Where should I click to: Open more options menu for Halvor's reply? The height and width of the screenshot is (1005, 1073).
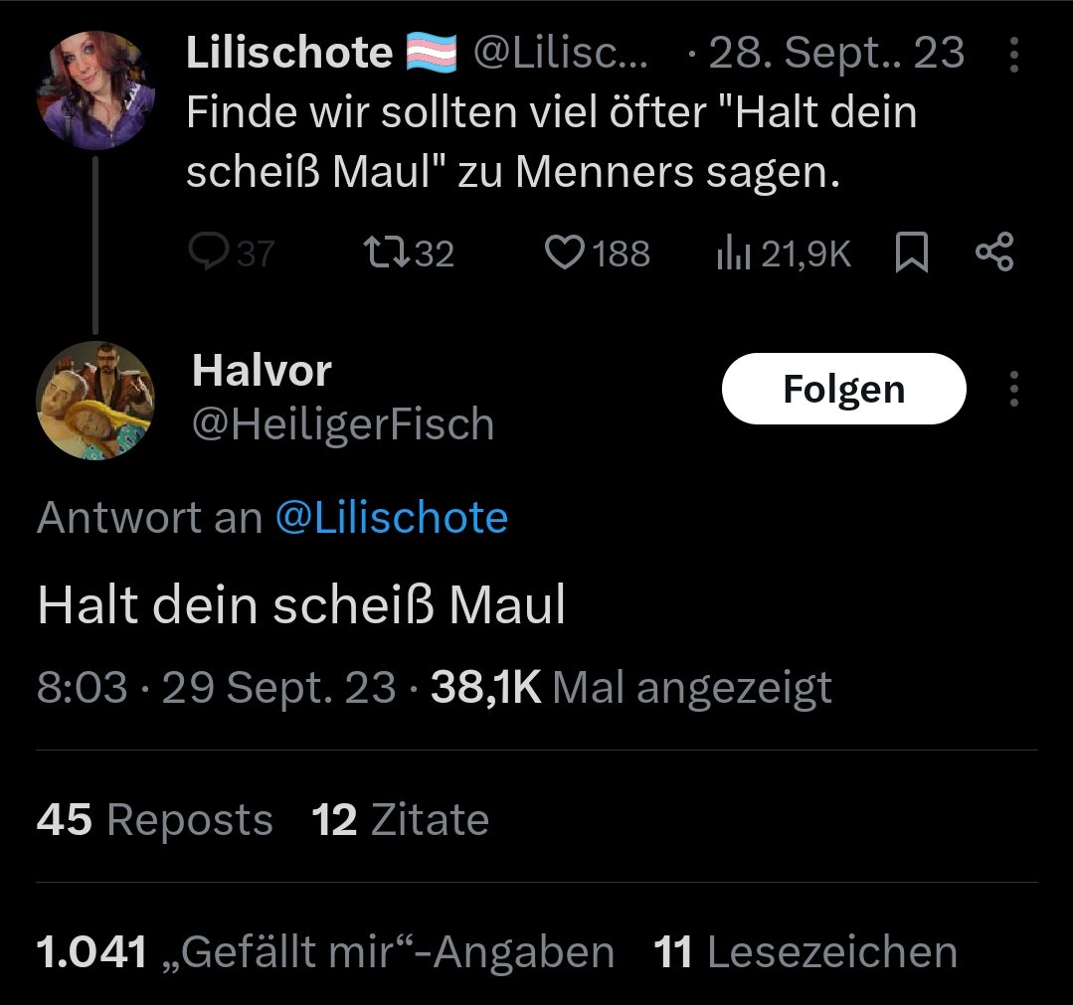[x=1013, y=389]
